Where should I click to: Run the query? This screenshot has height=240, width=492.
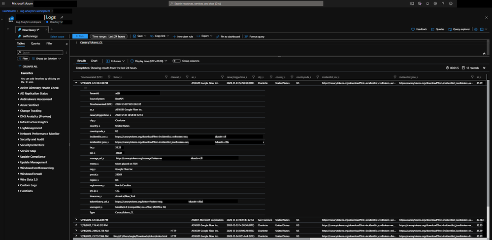tap(80, 36)
